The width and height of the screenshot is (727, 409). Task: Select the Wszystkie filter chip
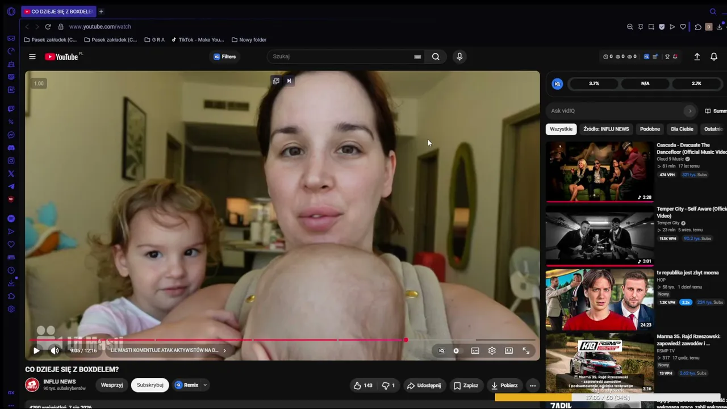(561, 129)
